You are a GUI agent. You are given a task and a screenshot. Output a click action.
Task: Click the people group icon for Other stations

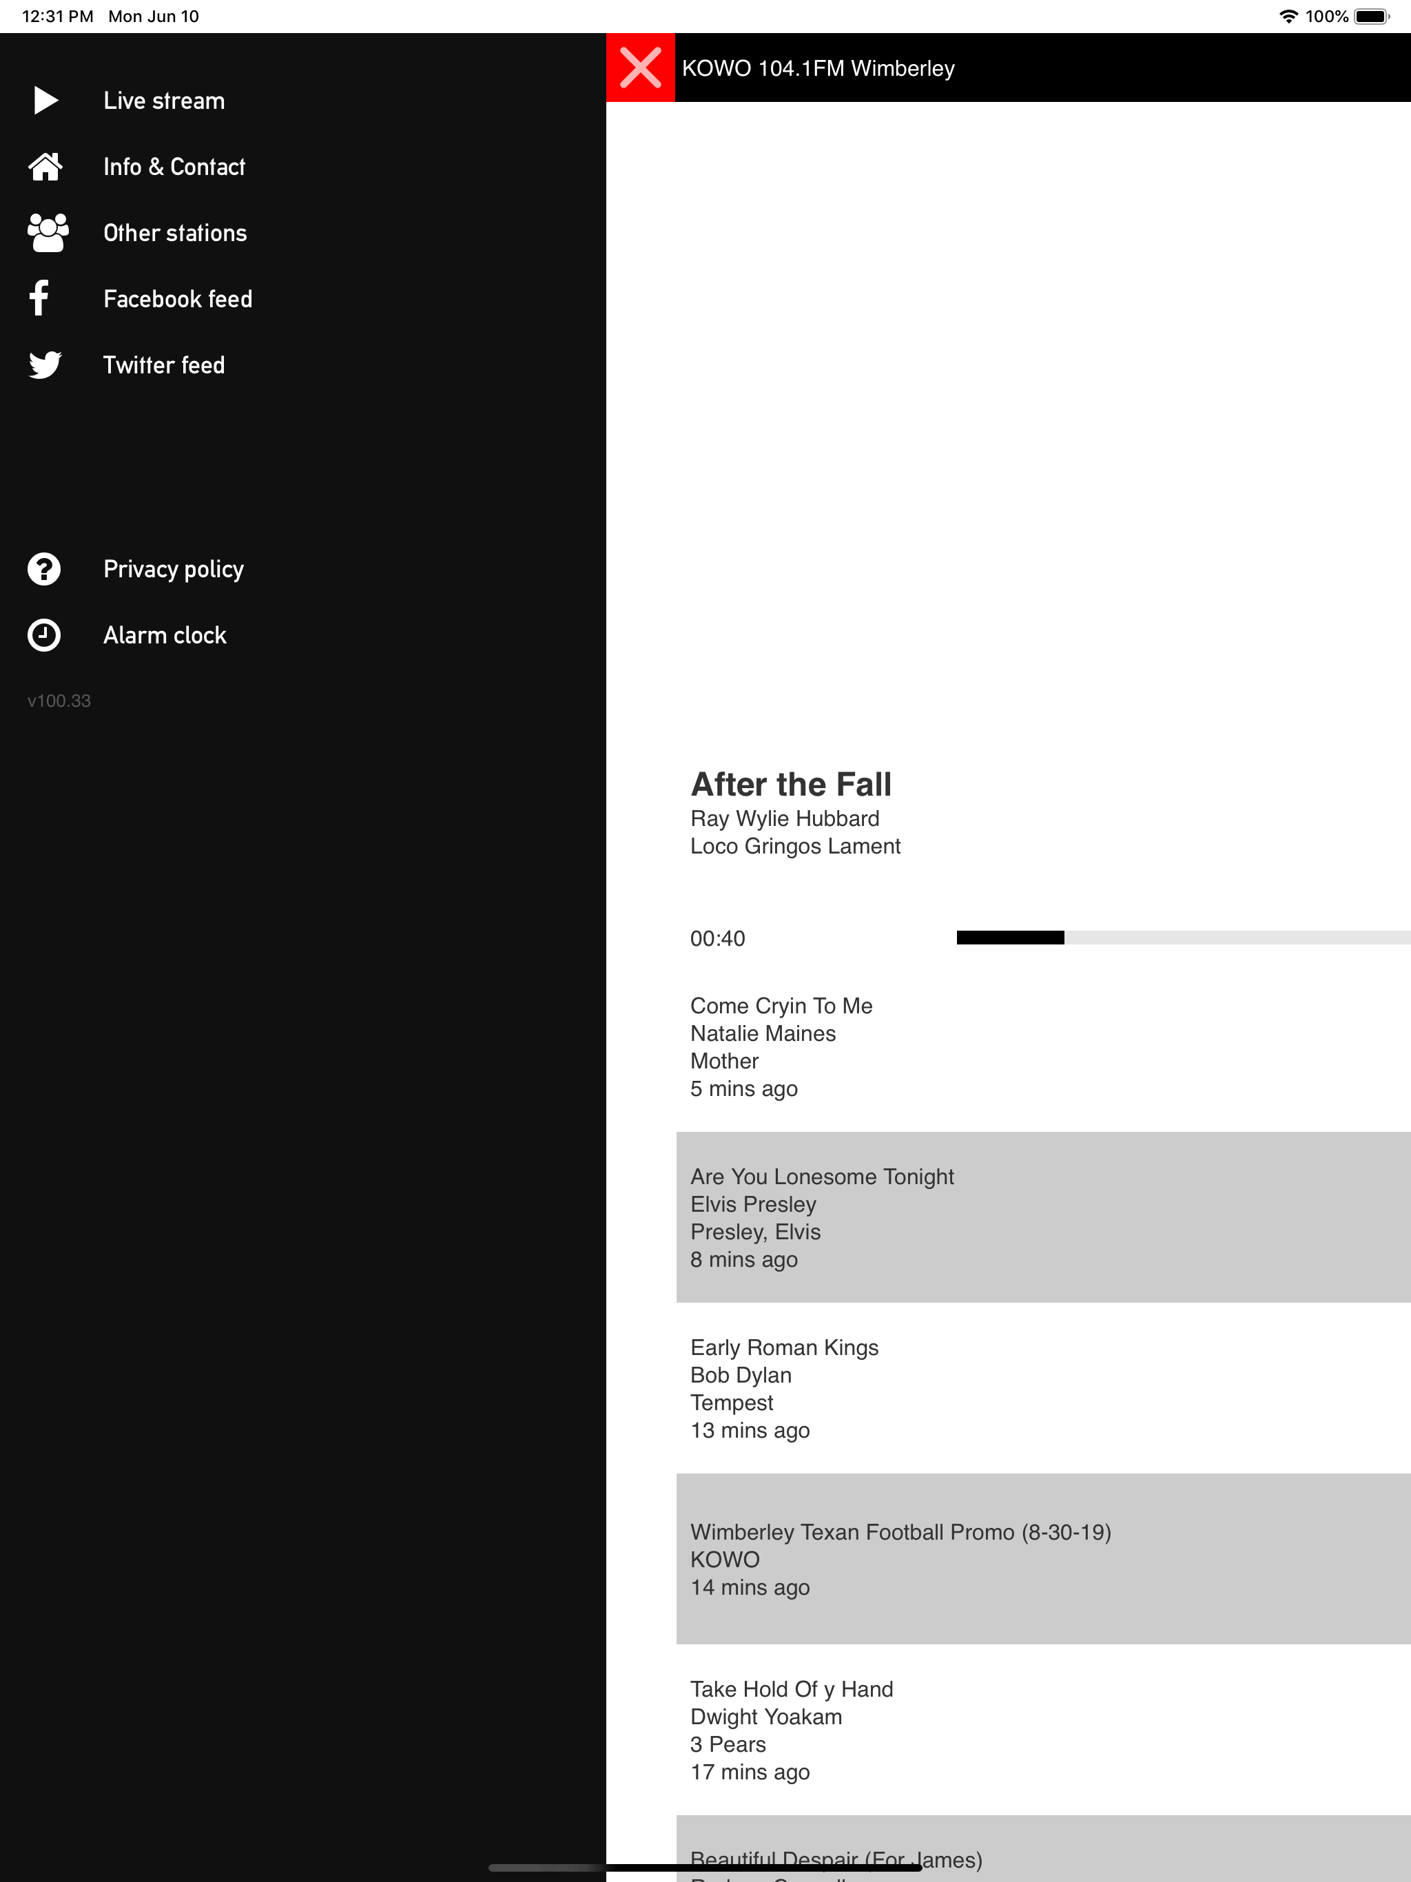(x=48, y=232)
